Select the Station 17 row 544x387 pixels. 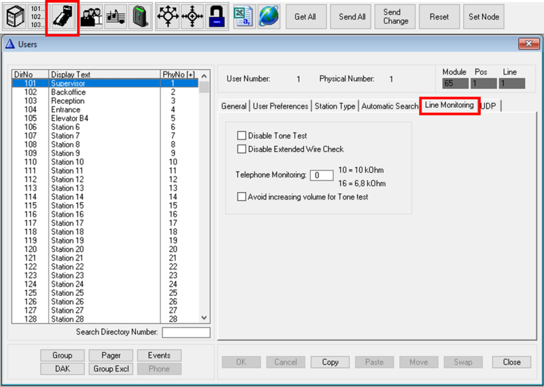pyautogui.click(x=105, y=223)
